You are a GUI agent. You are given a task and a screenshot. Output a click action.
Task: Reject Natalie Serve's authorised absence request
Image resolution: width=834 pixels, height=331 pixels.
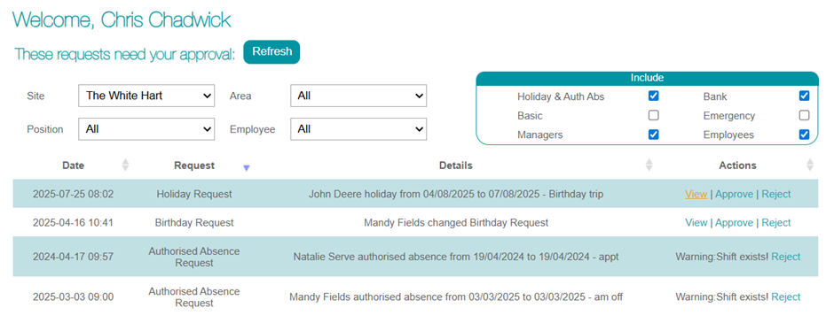[x=785, y=257]
